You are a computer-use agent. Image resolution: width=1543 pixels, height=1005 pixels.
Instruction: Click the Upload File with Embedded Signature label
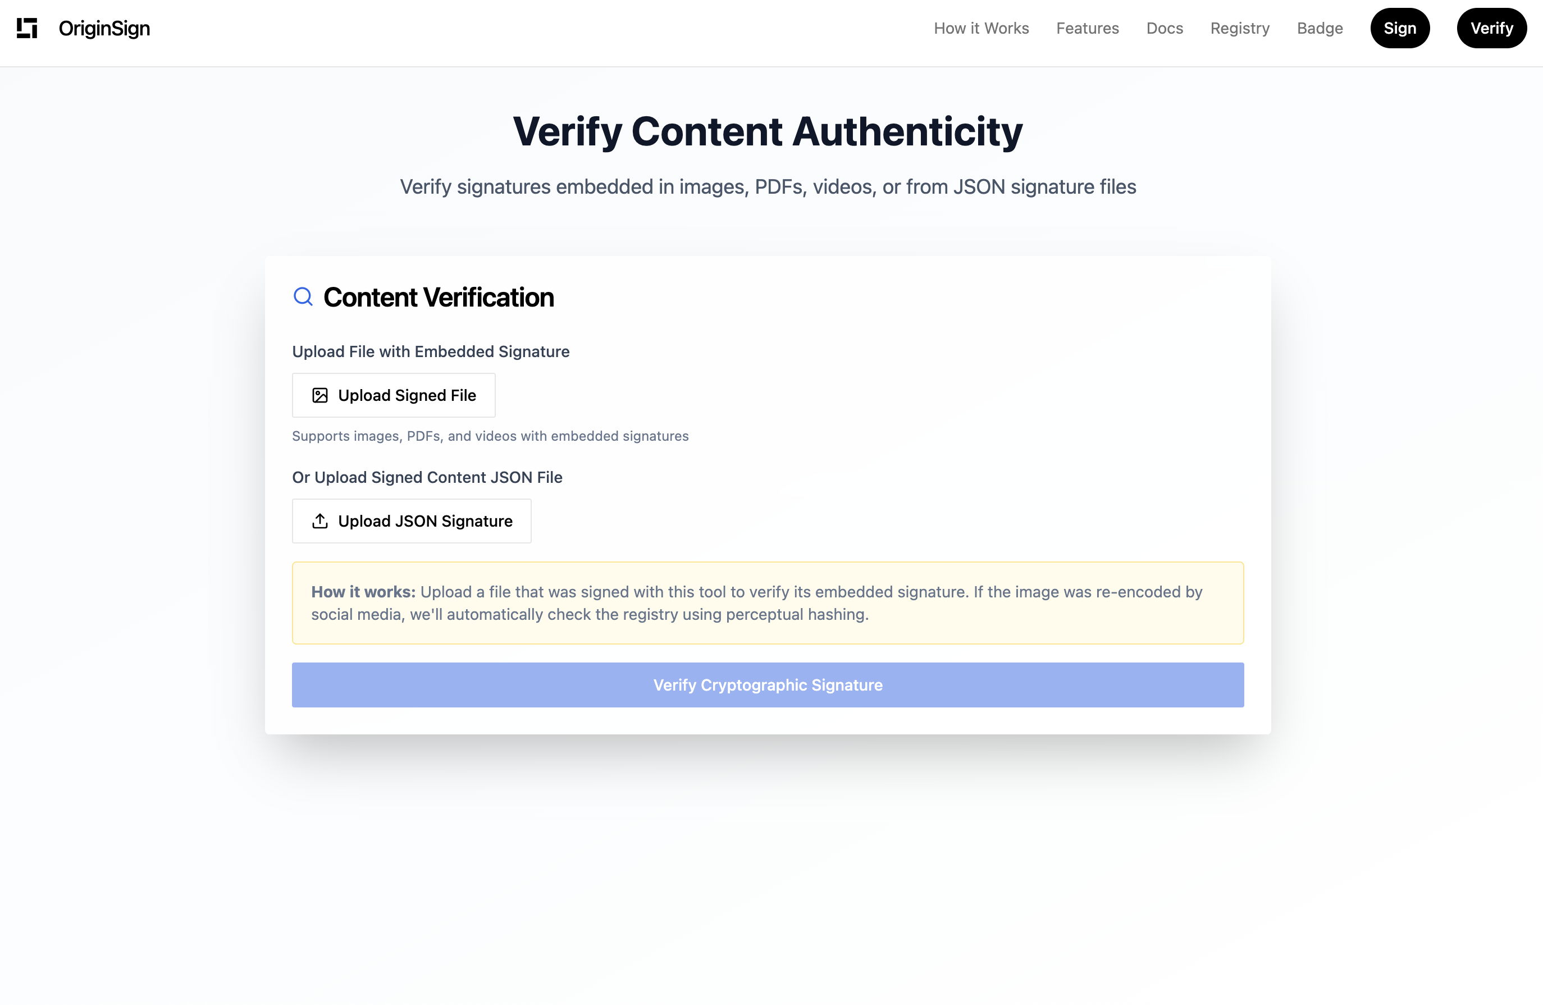tap(431, 351)
